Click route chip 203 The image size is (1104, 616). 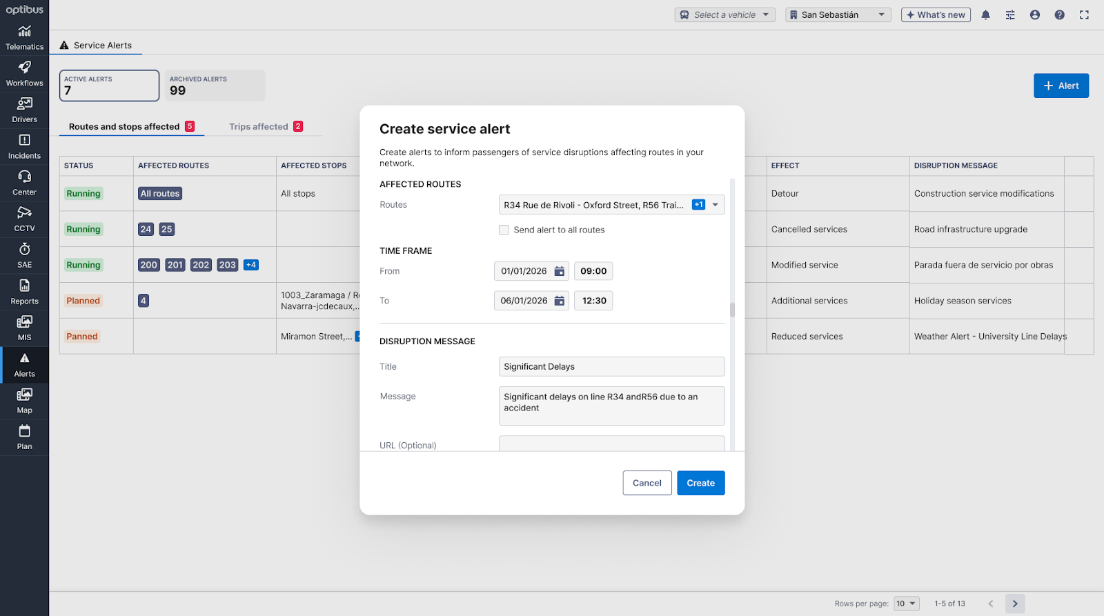(228, 265)
